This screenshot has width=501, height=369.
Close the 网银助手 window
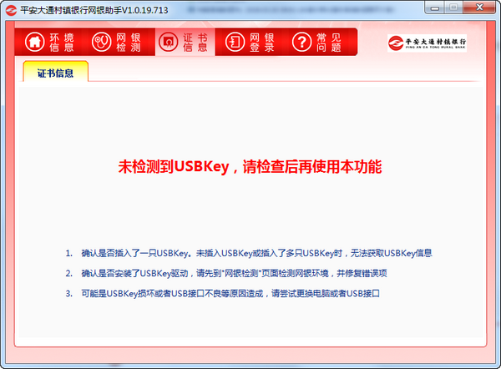pyautogui.click(x=479, y=8)
